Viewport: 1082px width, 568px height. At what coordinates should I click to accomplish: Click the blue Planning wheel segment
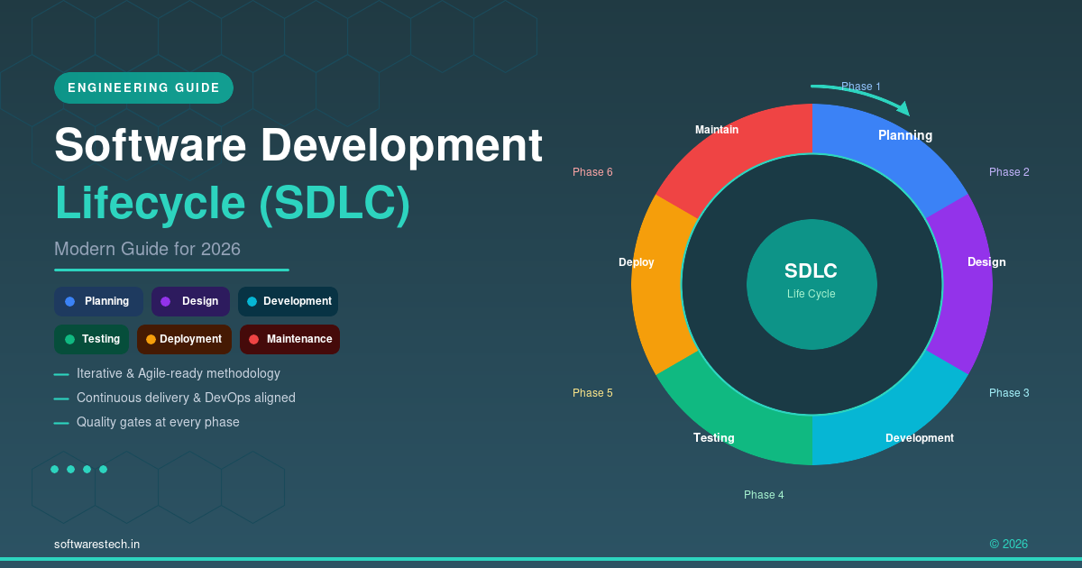(890, 150)
